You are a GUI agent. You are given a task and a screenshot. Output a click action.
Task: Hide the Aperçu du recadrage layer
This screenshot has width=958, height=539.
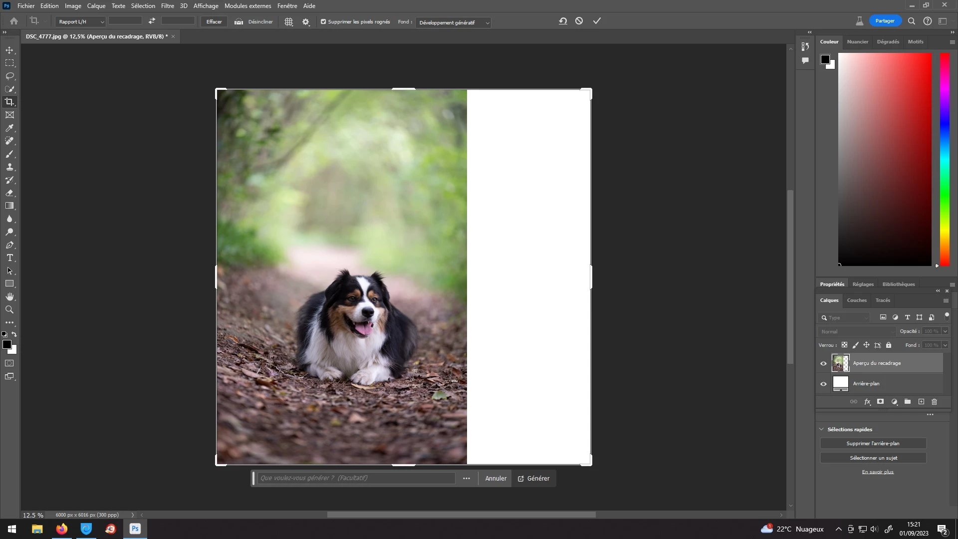(x=823, y=363)
